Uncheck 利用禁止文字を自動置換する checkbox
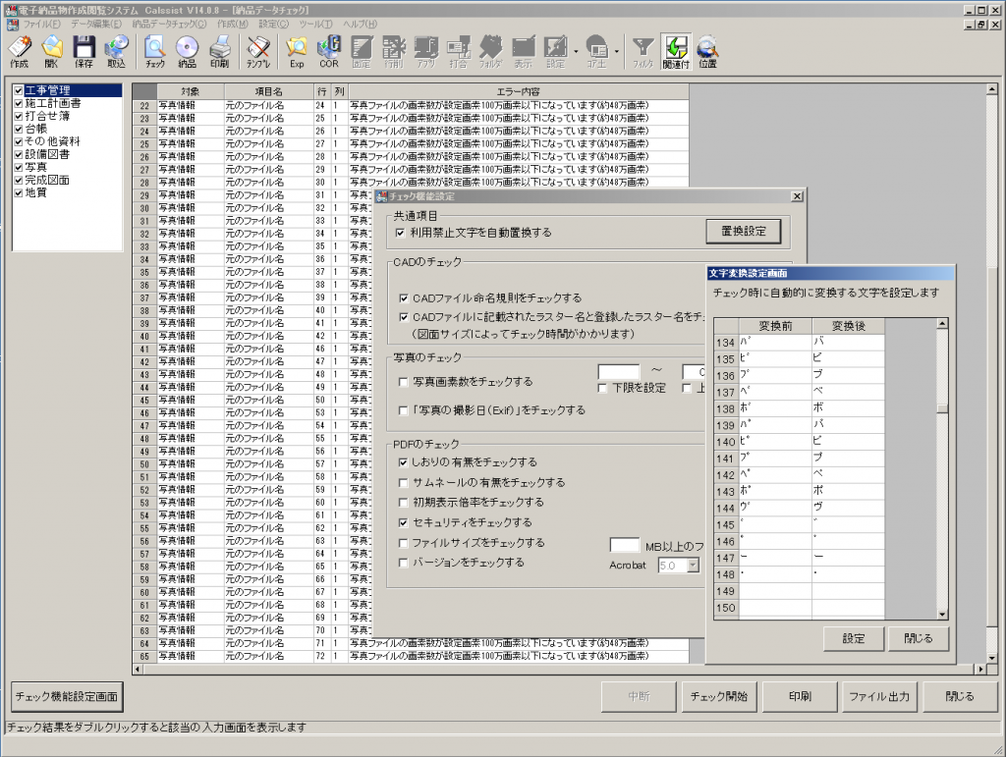 tap(401, 233)
